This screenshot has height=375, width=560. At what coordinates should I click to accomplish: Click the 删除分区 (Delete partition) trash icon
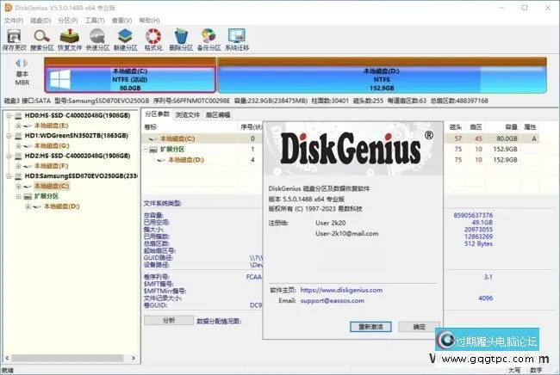click(x=181, y=40)
